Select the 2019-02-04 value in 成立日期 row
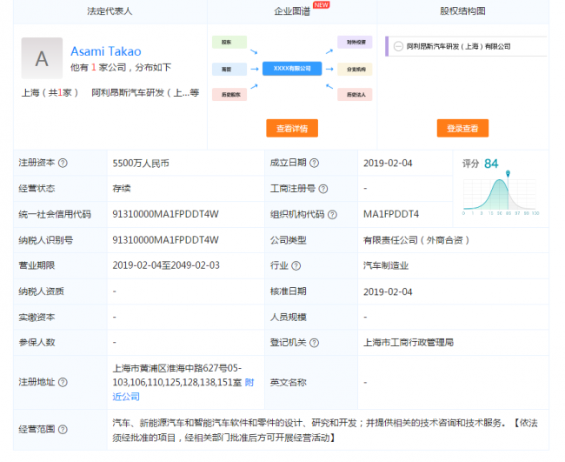The height and width of the screenshot is (462, 565). 388,164
